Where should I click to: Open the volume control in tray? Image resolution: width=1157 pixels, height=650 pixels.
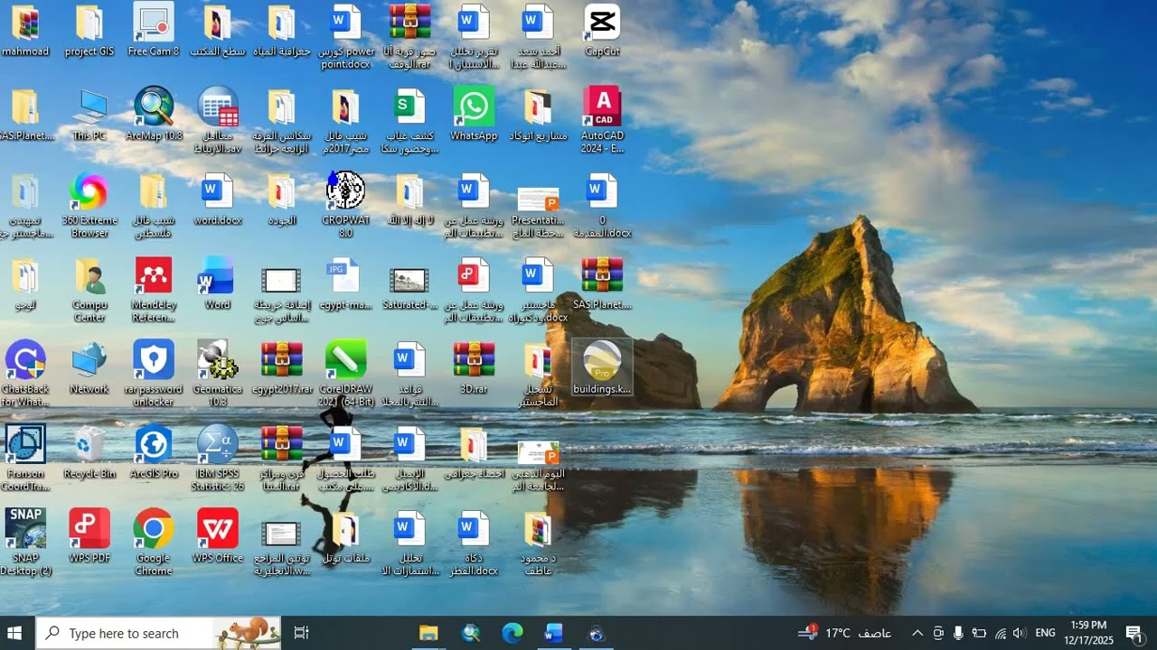coord(1020,633)
